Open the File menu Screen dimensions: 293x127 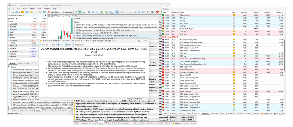point(13,9)
